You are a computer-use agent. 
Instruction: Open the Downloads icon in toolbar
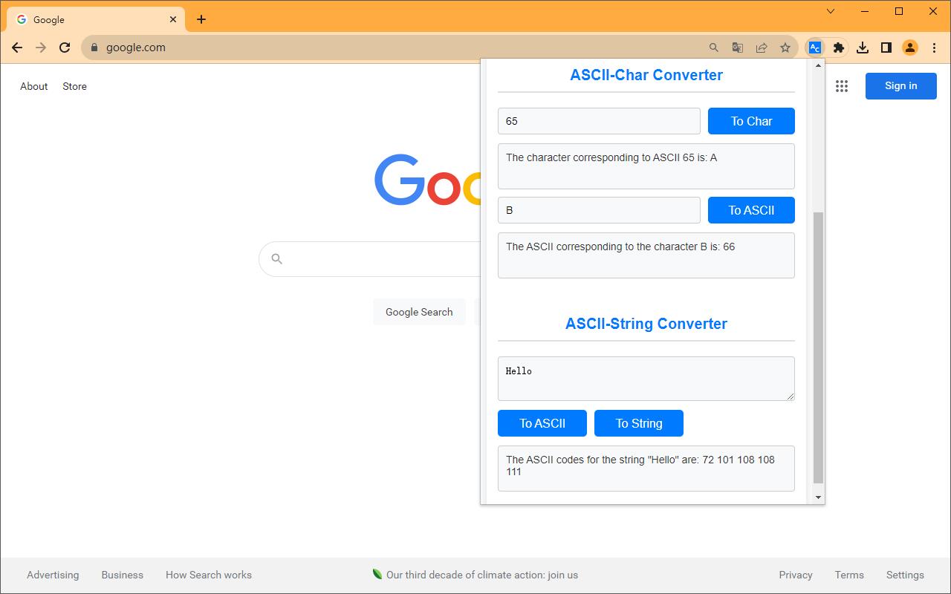click(863, 47)
